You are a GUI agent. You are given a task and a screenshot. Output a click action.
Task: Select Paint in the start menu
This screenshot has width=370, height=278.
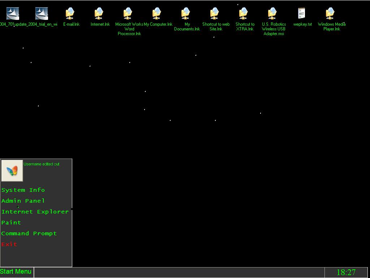(x=11, y=223)
